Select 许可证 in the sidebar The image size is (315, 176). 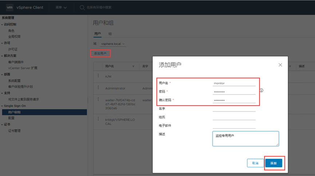13,49
